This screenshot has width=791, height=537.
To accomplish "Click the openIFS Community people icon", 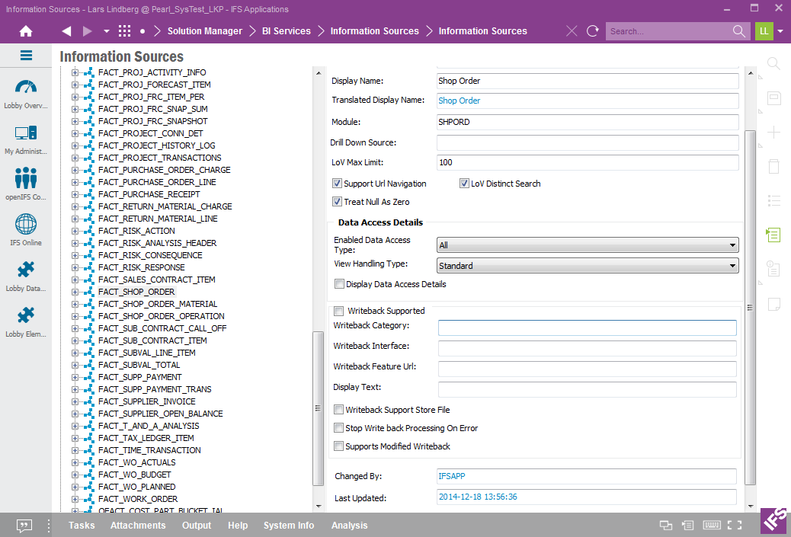I will pos(26,179).
